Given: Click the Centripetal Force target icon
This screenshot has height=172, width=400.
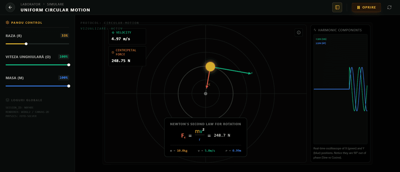Looking at the screenshot, I should pyautogui.click(x=113, y=52).
